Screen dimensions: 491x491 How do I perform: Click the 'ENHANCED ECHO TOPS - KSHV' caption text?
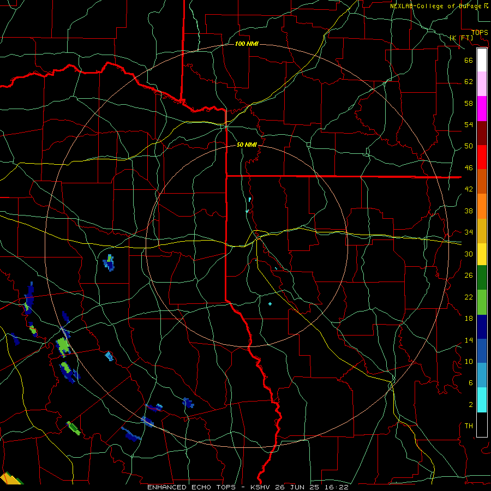tap(207, 487)
